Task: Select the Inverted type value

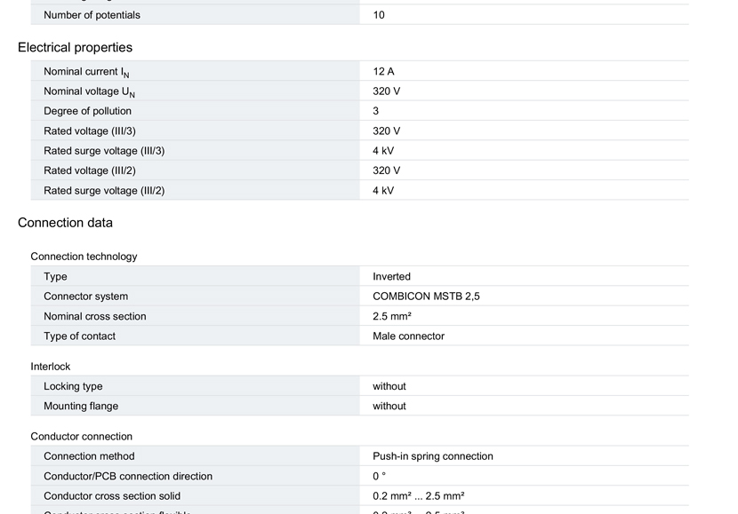Action: [x=391, y=277]
